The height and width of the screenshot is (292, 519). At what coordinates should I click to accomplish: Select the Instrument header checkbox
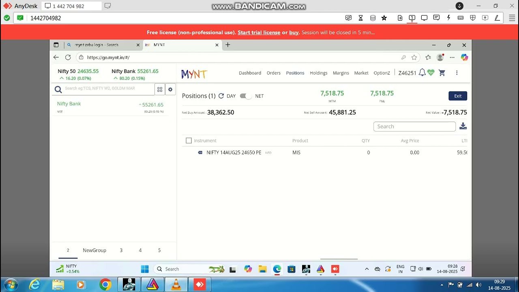coord(189,140)
